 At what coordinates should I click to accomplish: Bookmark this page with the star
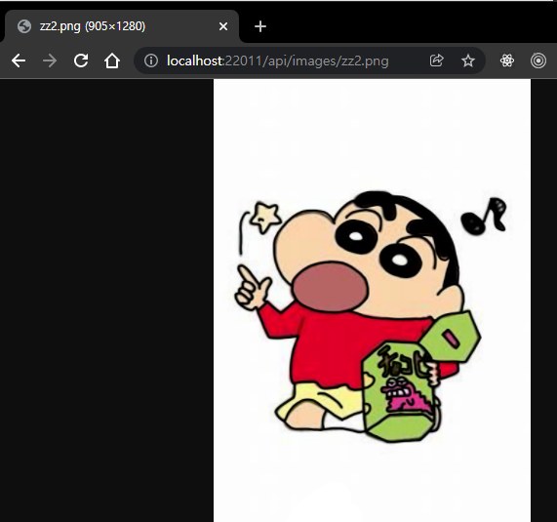tap(468, 60)
